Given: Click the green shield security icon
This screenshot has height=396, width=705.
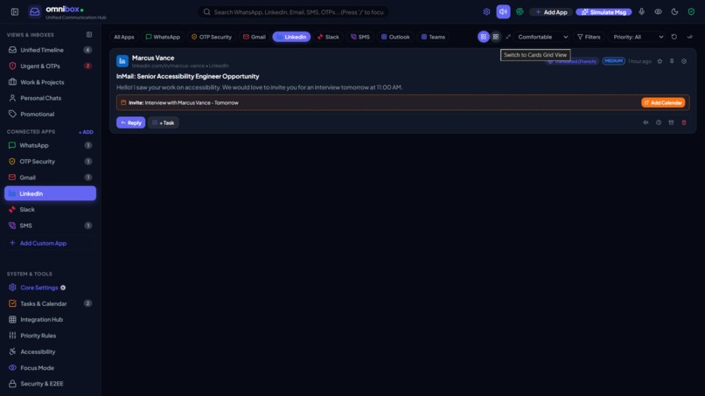Looking at the screenshot, I should (691, 12).
